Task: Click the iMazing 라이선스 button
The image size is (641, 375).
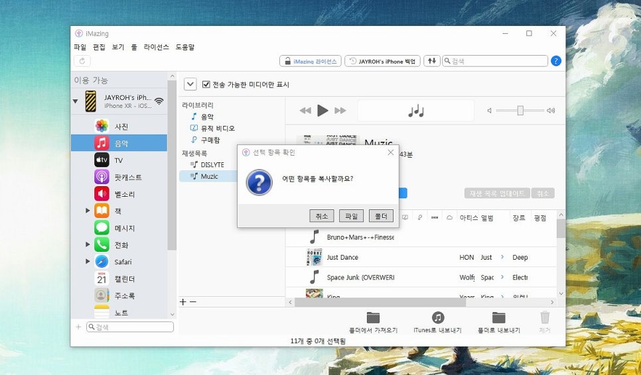Action: tap(311, 61)
